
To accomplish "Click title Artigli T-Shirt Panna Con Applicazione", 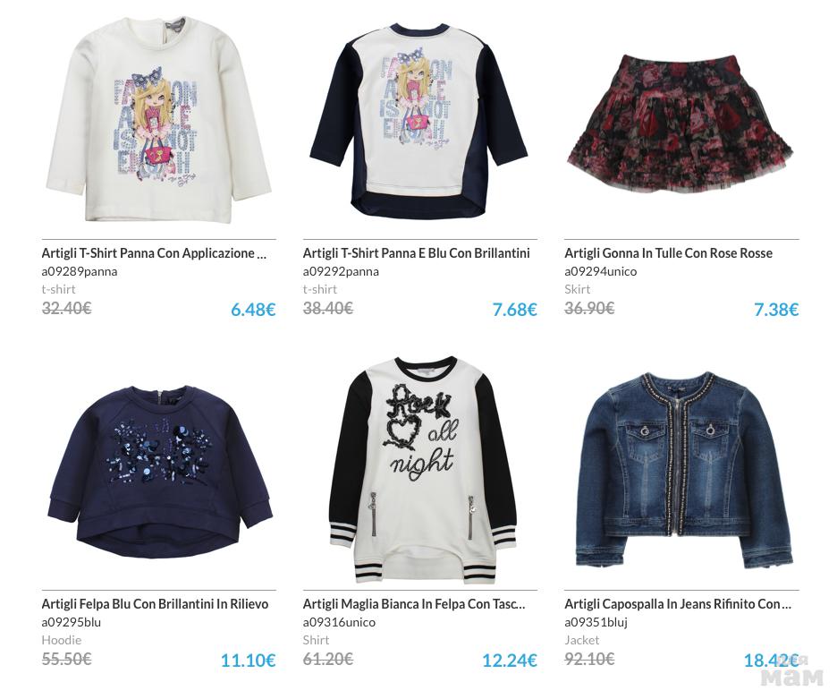I will pos(154,253).
